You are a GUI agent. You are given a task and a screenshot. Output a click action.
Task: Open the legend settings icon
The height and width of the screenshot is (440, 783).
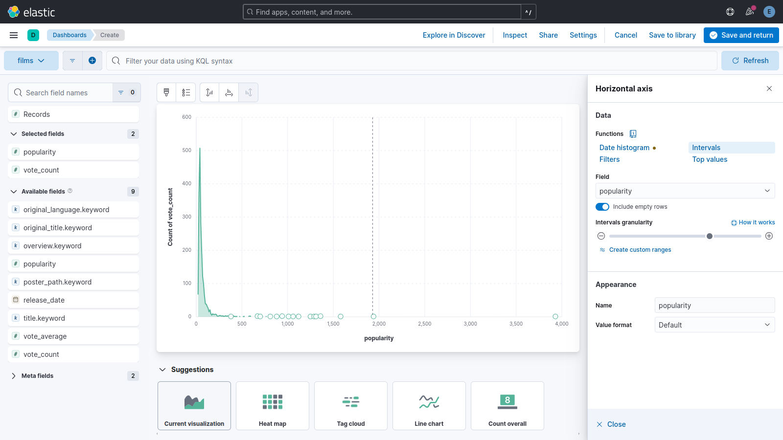[x=186, y=92]
